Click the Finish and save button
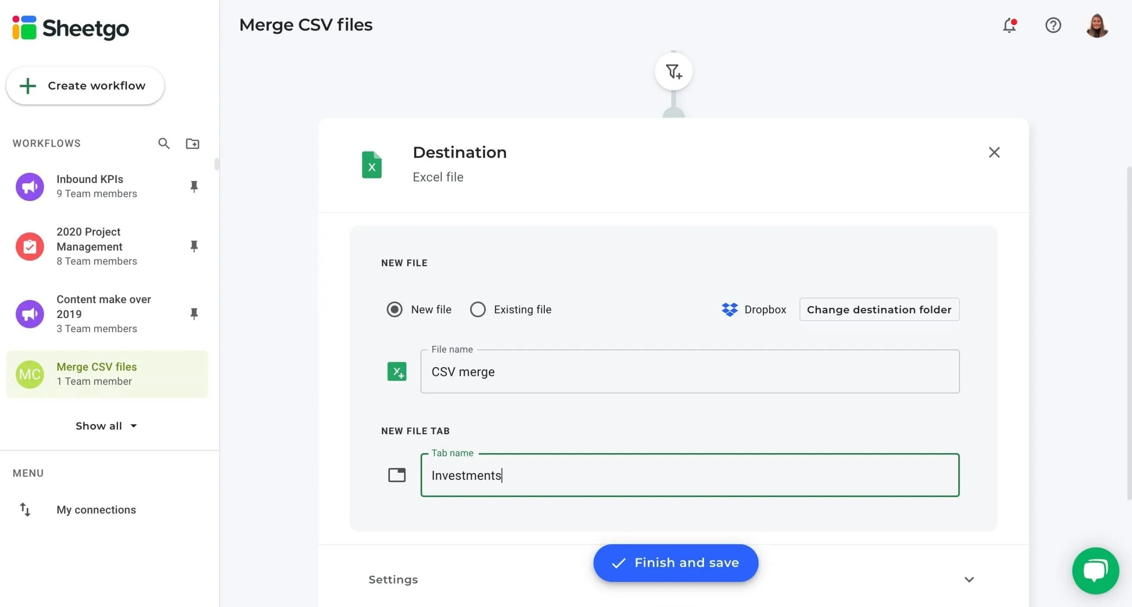Image resolution: width=1132 pixels, height=607 pixels. coord(675,562)
